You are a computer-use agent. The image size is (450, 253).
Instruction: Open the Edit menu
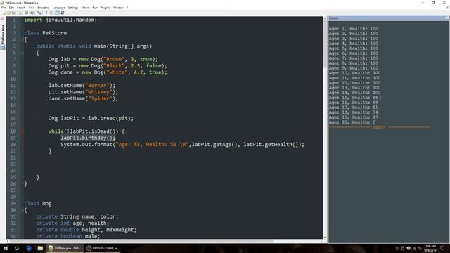[x=11, y=8]
